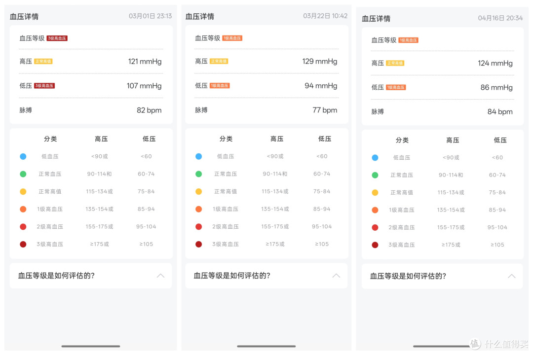Select the 77 bpm pulse value

tap(325, 110)
